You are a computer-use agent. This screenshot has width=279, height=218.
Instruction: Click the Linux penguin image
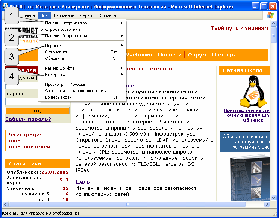[x=253, y=91]
